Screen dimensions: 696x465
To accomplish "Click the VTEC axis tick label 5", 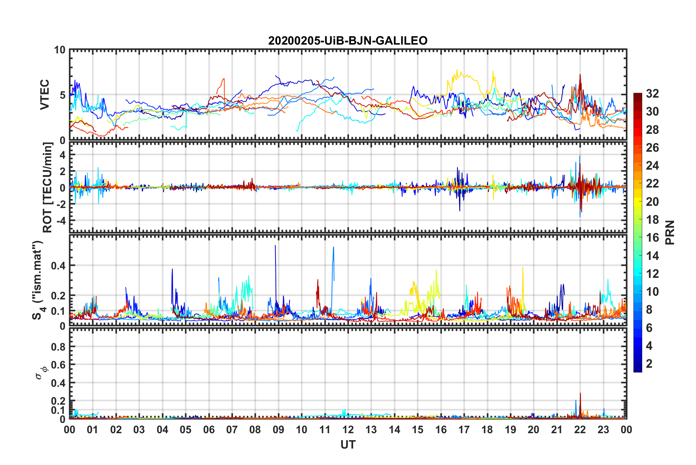I will coord(63,95).
